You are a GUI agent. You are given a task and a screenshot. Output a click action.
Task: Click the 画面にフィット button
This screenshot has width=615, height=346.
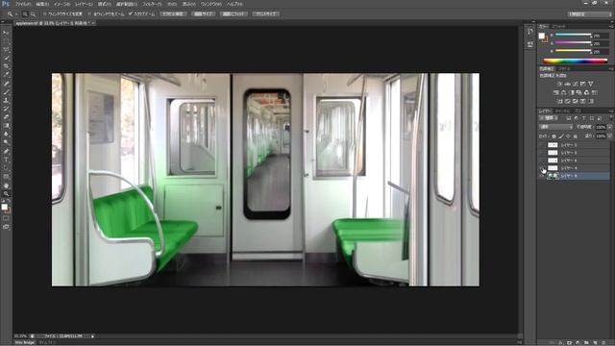click(x=234, y=14)
